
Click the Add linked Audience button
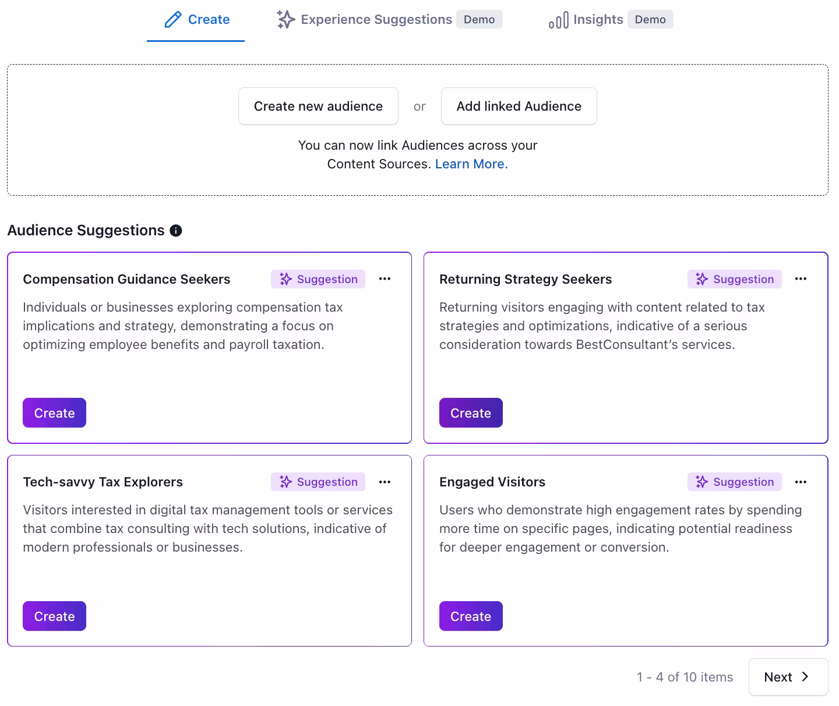(x=519, y=106)
